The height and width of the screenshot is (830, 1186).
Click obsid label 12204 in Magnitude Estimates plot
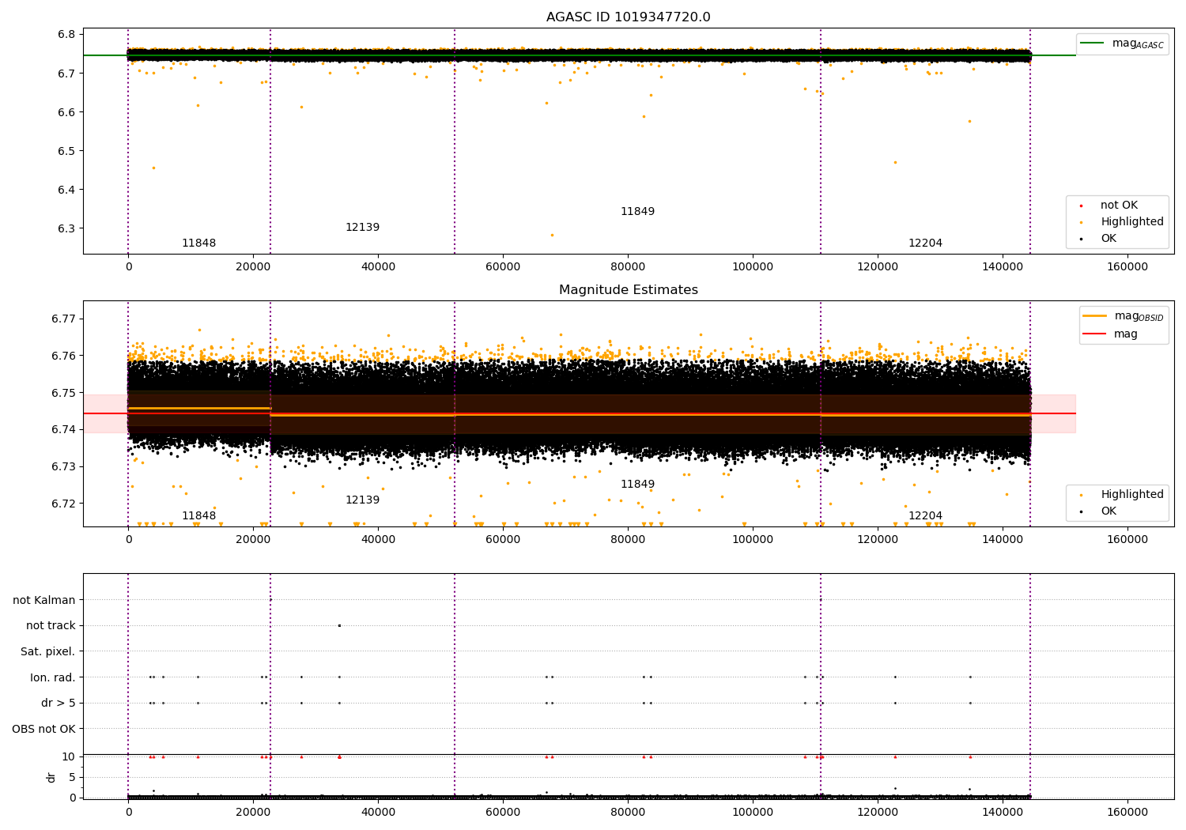(925, 516)
